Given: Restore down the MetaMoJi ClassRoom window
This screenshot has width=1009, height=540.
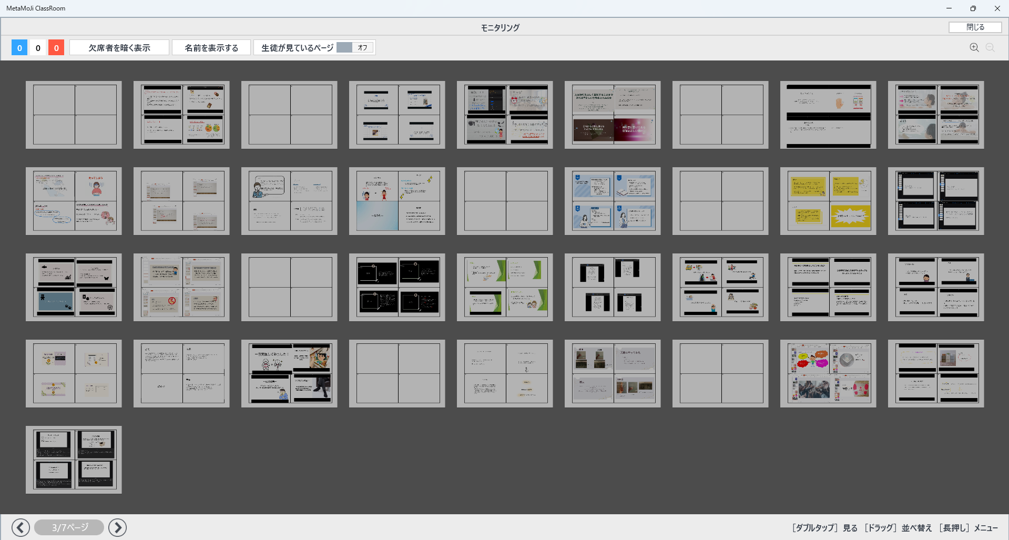Looking at the screenshot, I should pos(973,8).
